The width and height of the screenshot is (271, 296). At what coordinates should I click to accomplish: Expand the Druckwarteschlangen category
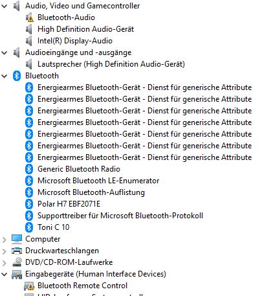coord(5,251)
